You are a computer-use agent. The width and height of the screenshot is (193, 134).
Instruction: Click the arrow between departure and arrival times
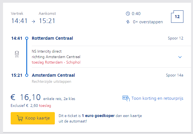[x=33, y=22]
